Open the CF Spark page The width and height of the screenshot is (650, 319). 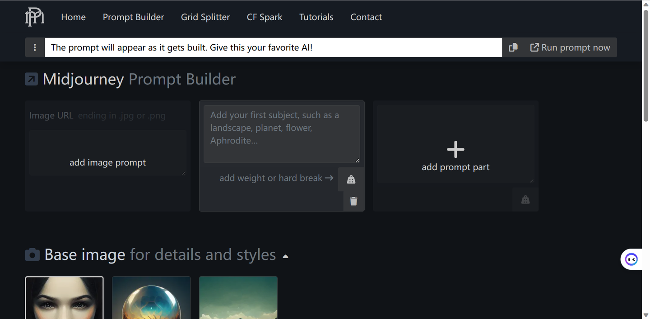265,17
